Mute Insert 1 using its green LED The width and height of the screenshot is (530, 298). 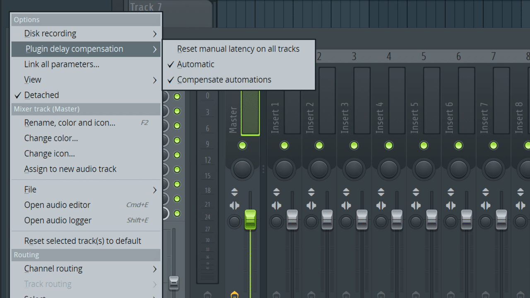click(284, 145)
